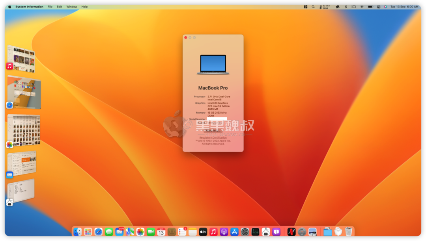
Task: Open System Settings from the Dock
Action: click(245, 232)
